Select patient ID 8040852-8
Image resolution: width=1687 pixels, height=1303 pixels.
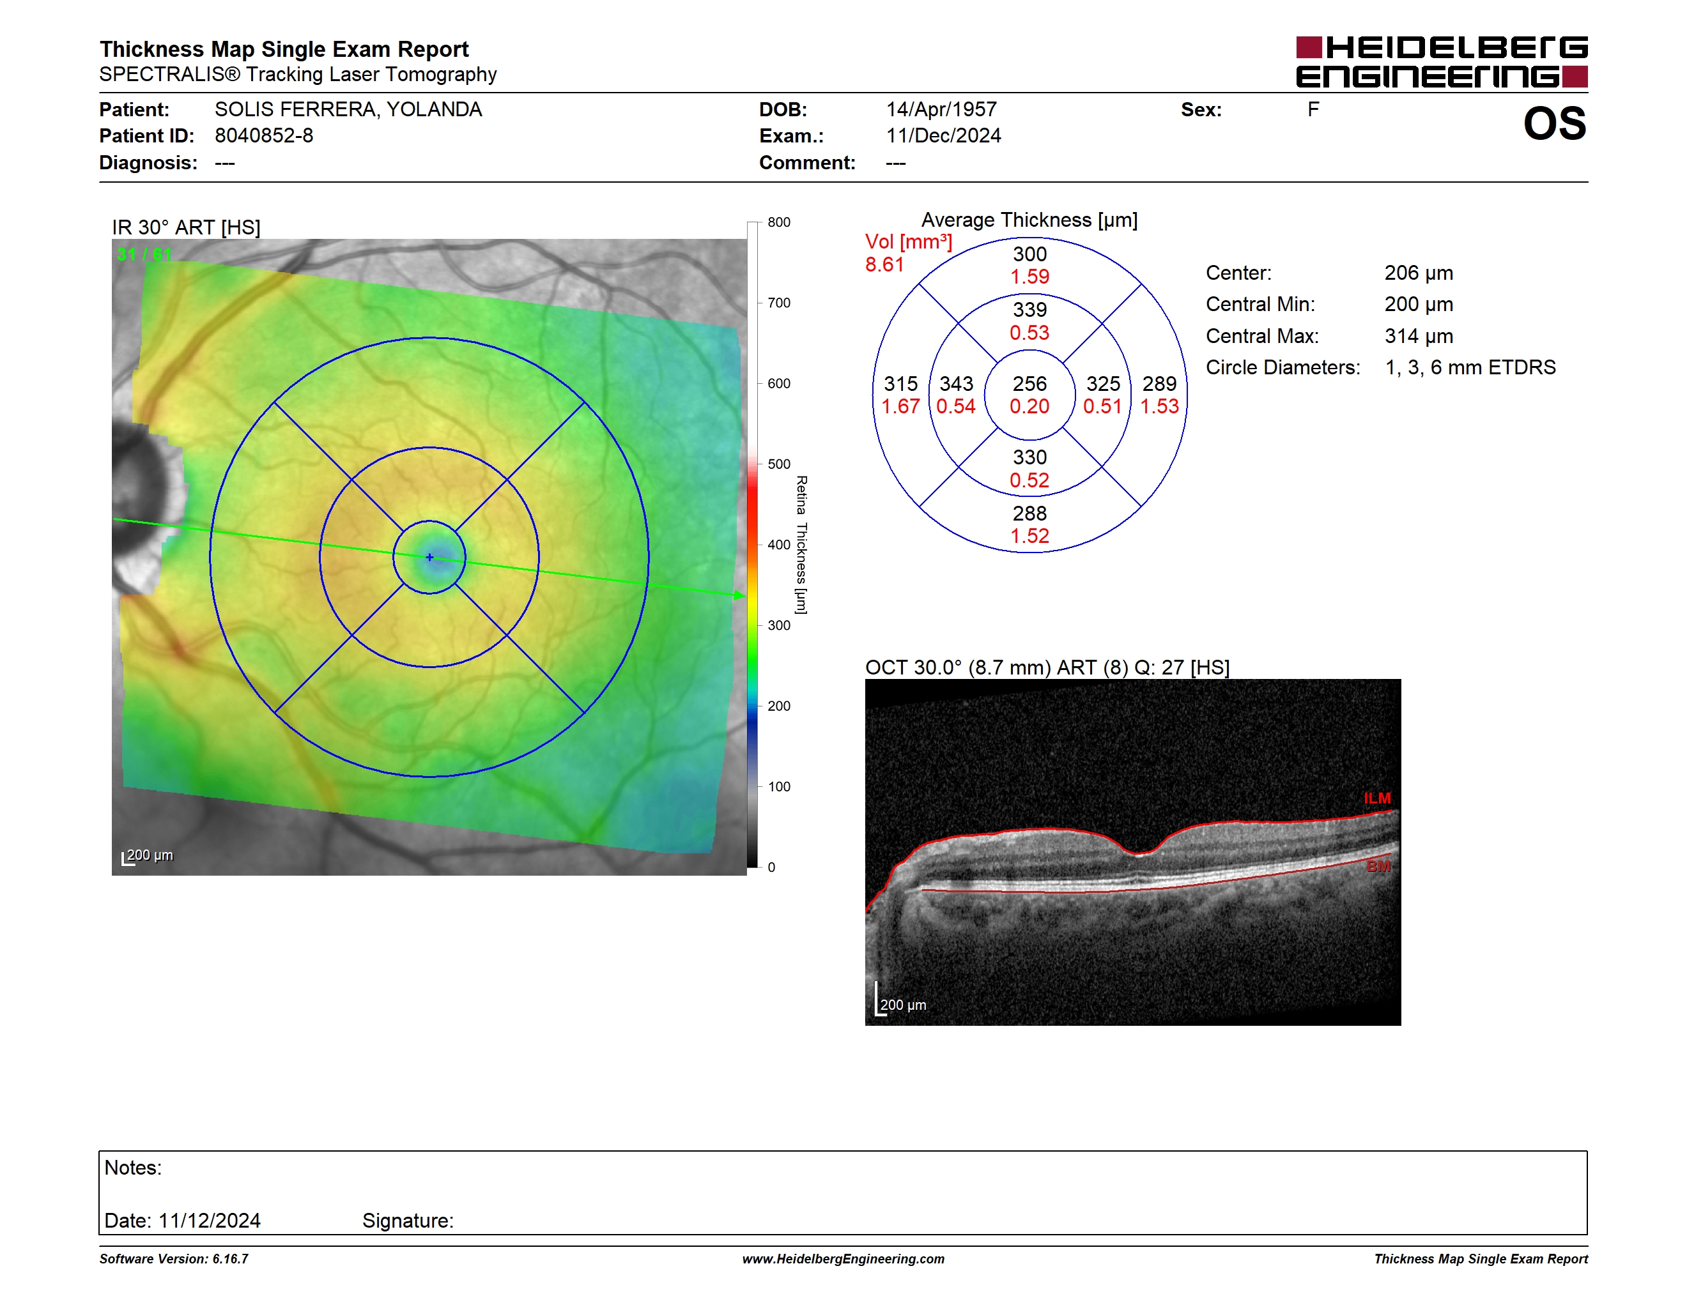pos(264,136)
